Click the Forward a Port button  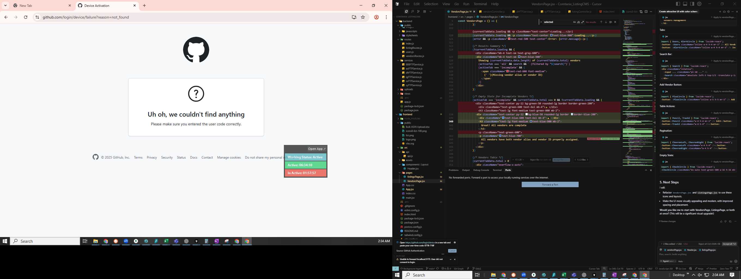(550, 185)
